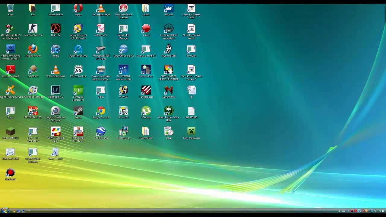Launch the Skyrim (SKSE) shortcut
Screen dimensions: 386x217
(169, 51)
